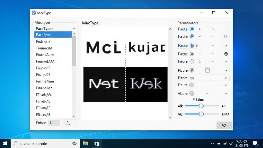The image size is (263, 148).
Task: Select the unselected Facte radio button
Action: coord(192,61)
